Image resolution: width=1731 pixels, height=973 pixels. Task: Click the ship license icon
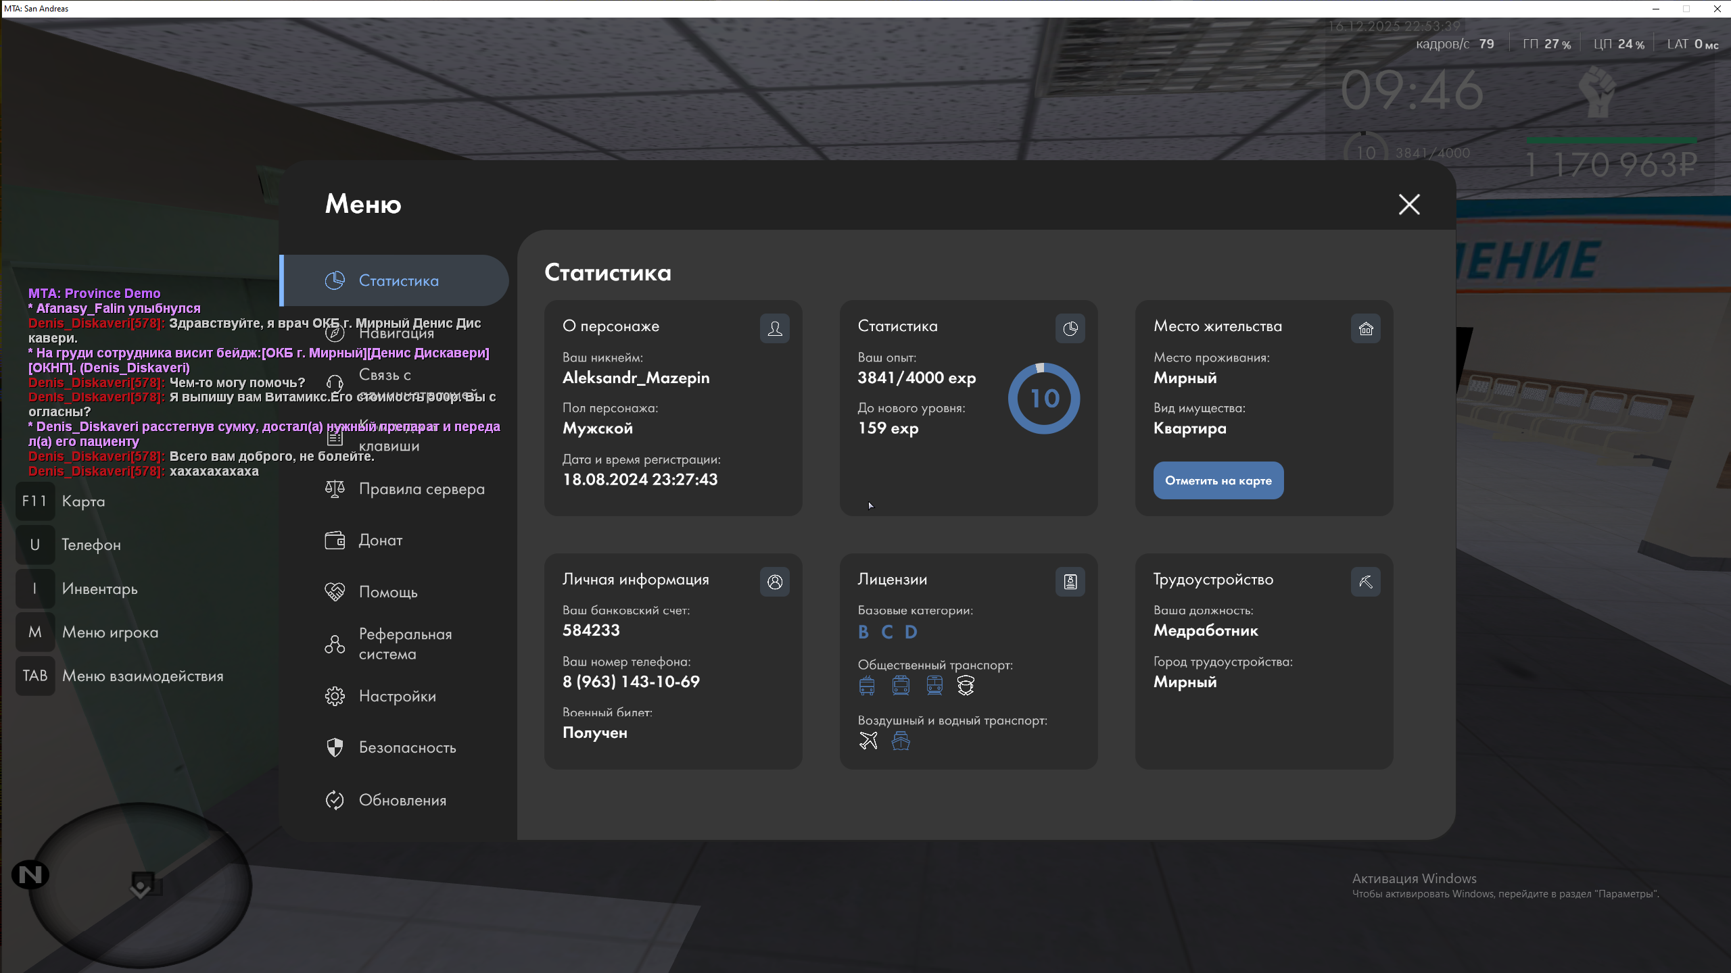click(901, 741)
